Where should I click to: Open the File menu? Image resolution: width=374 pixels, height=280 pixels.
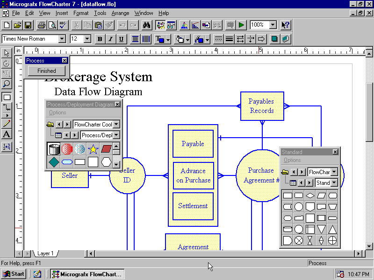(16, 13)
